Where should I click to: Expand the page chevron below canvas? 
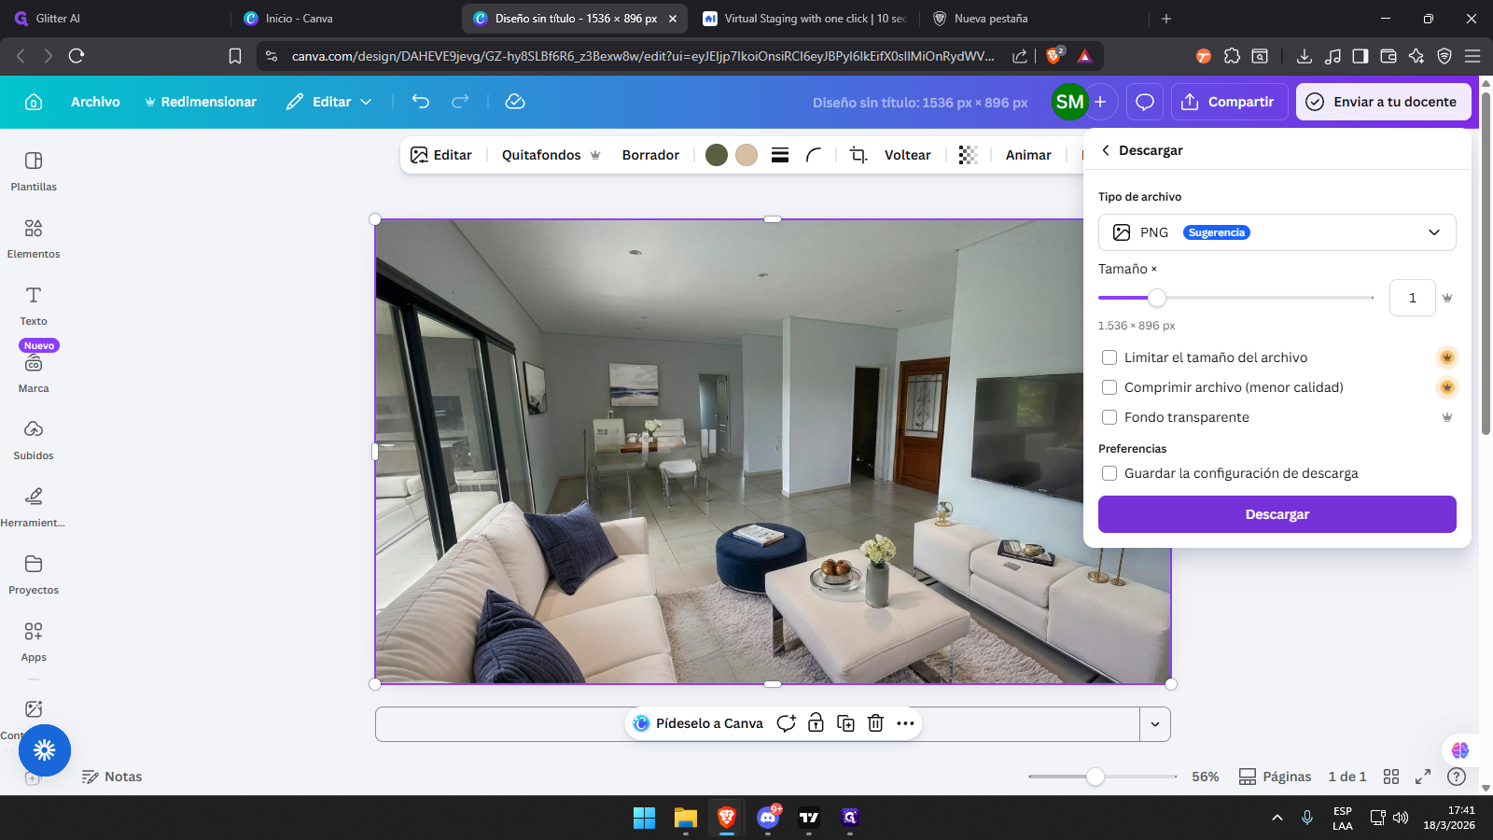click(x=1155, y=724)
